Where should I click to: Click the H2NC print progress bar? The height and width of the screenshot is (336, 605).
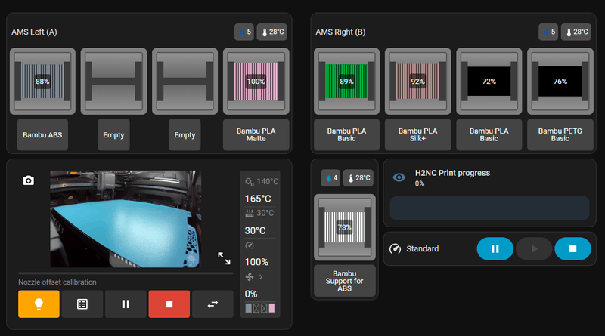click(x=489, y=208)
